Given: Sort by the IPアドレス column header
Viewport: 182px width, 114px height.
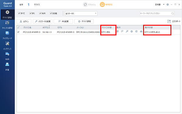Looking at the screenshot, I should pos(46,28).
